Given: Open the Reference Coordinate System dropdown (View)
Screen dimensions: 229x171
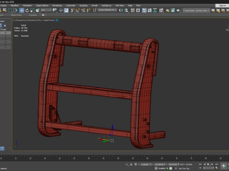Looking at the screenshot, I should pos(46,10).
